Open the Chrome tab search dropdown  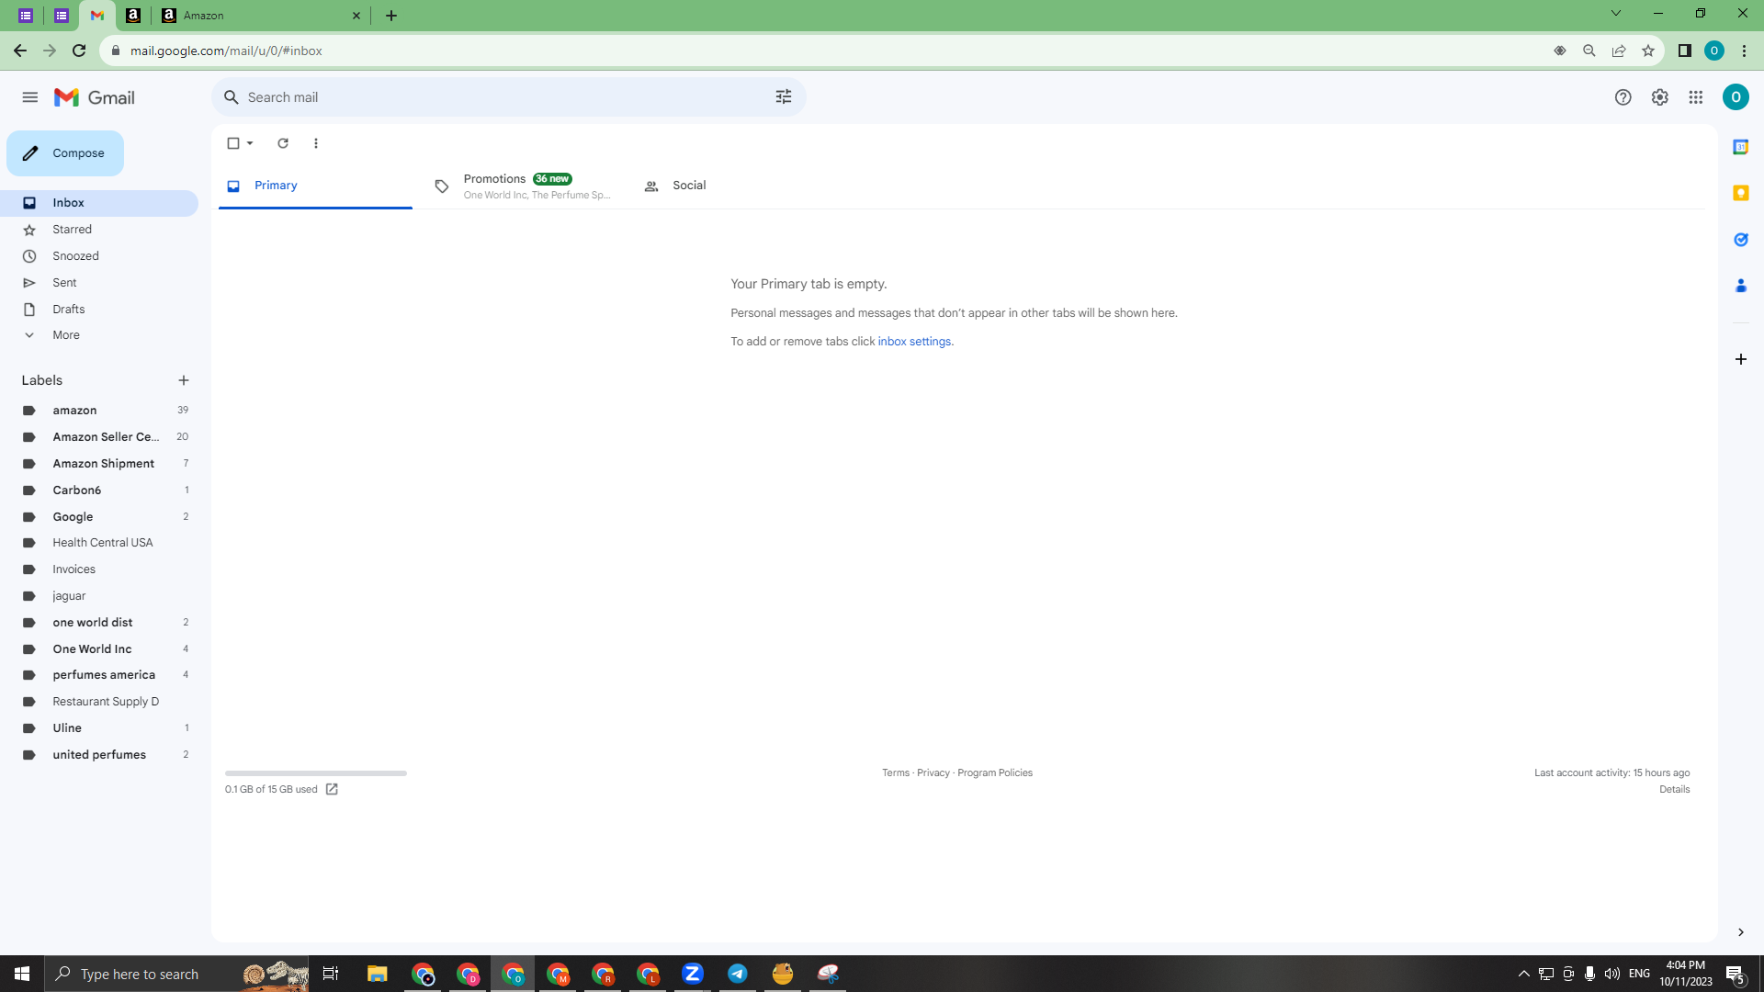pyautogui.click(x=1616, y=14)
